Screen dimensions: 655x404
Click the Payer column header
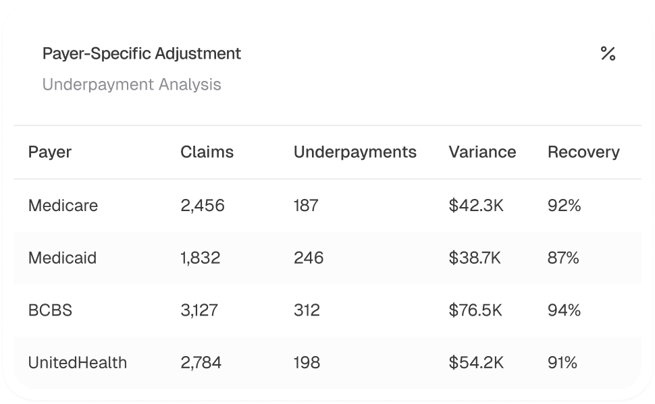pos(50,152)
